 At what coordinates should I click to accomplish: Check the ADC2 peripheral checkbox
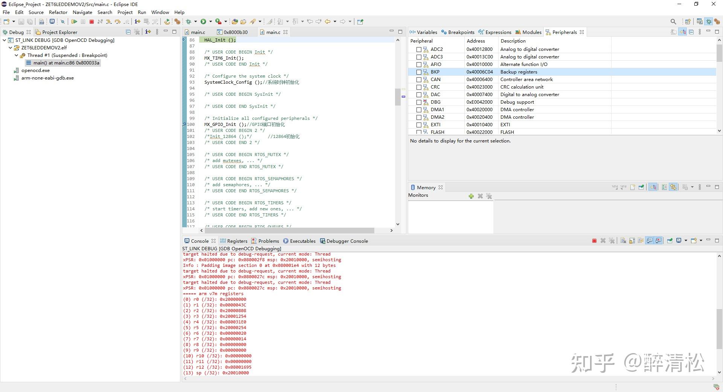click(419, 49)
